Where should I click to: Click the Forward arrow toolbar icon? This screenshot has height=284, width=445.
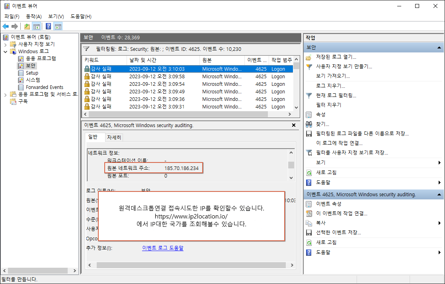14,27
